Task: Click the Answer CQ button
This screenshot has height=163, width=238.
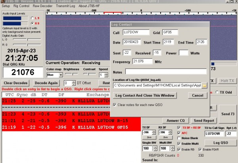Action: (176, 121)
